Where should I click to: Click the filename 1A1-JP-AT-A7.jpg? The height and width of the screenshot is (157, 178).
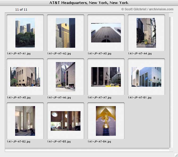pyautogui.click(x=99, y=98)
